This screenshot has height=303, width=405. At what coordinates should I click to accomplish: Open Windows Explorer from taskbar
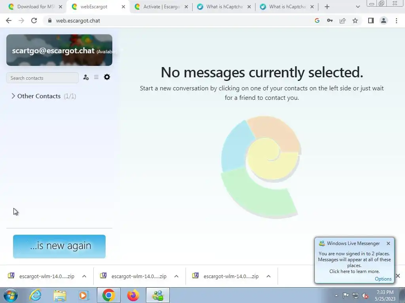tap(60, 295)
